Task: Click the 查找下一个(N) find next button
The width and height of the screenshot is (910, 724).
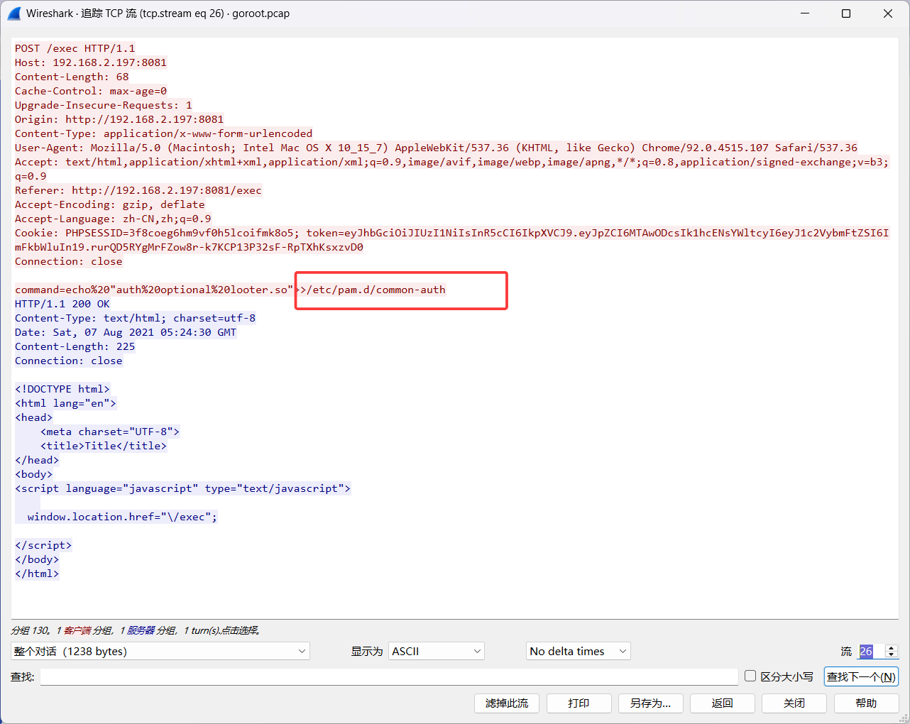Action: click(861, 676)
